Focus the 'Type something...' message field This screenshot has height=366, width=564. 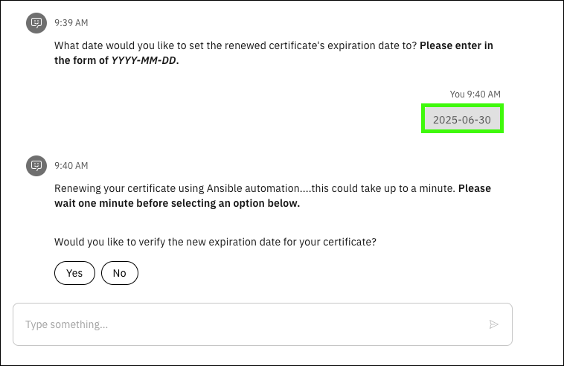(253, 324)
